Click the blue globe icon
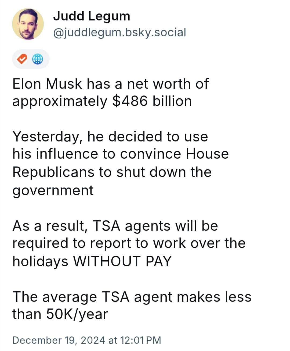Viewport: 290px width, 351px height. pyautogui.click(x=38, y=59)
